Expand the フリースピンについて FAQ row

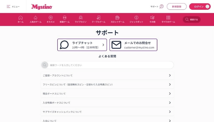coord(170,84)
